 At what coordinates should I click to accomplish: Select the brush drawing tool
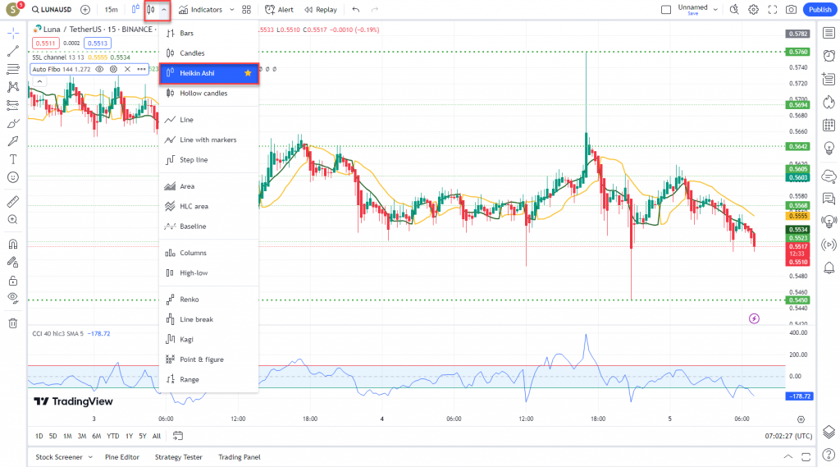[x=13, y=123]
